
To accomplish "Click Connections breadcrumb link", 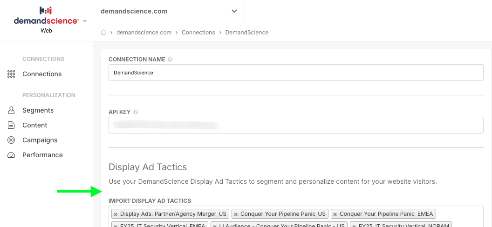I will click(198, 32).
